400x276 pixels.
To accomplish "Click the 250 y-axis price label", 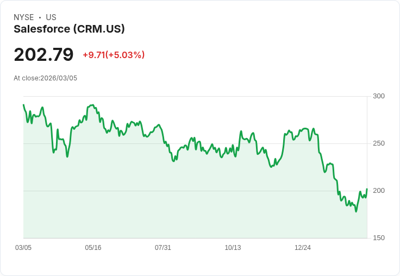I will [x=379, y=143].
